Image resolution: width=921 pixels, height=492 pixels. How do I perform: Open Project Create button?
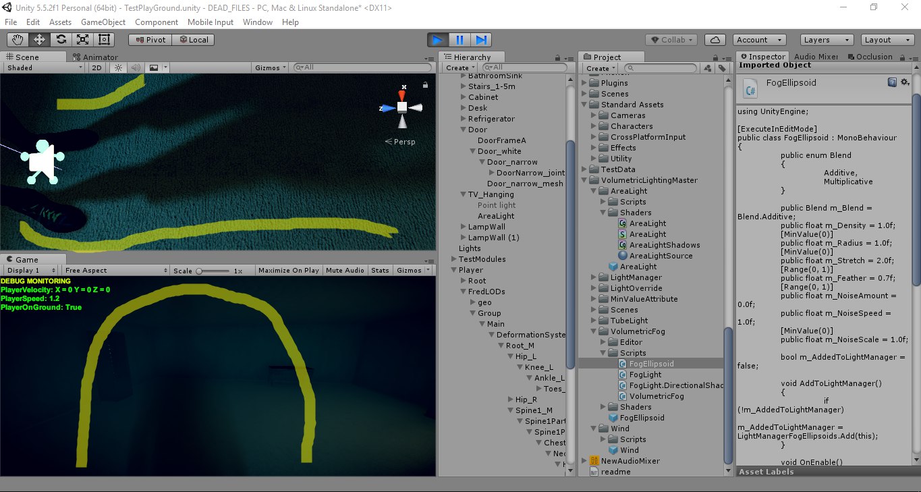coord(601,68)
